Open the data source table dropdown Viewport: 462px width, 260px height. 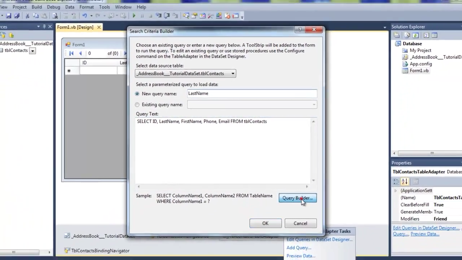point(232,73)
